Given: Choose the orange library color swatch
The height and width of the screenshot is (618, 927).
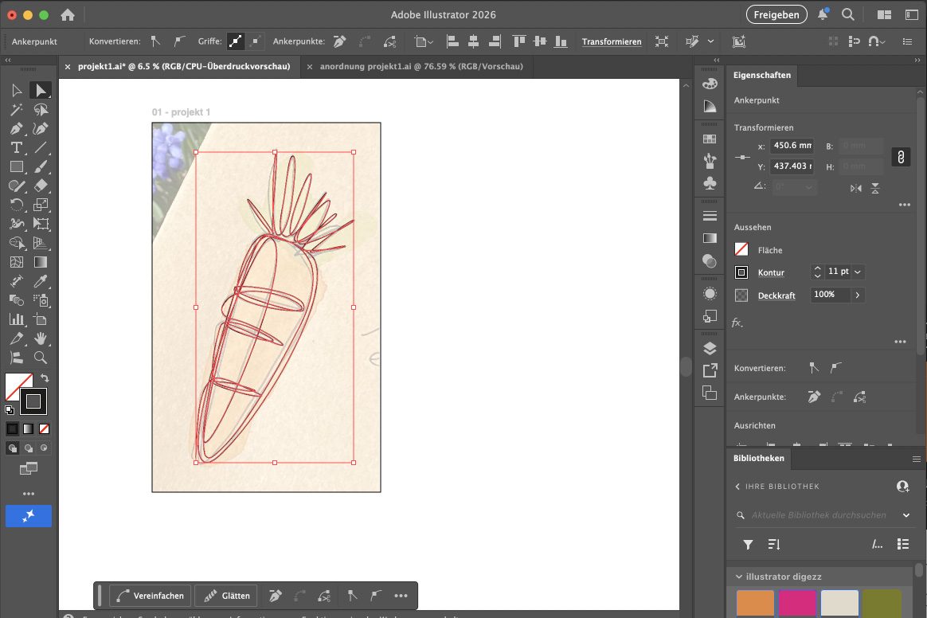Looking at the screenshot, I should (x=755, y=603).
